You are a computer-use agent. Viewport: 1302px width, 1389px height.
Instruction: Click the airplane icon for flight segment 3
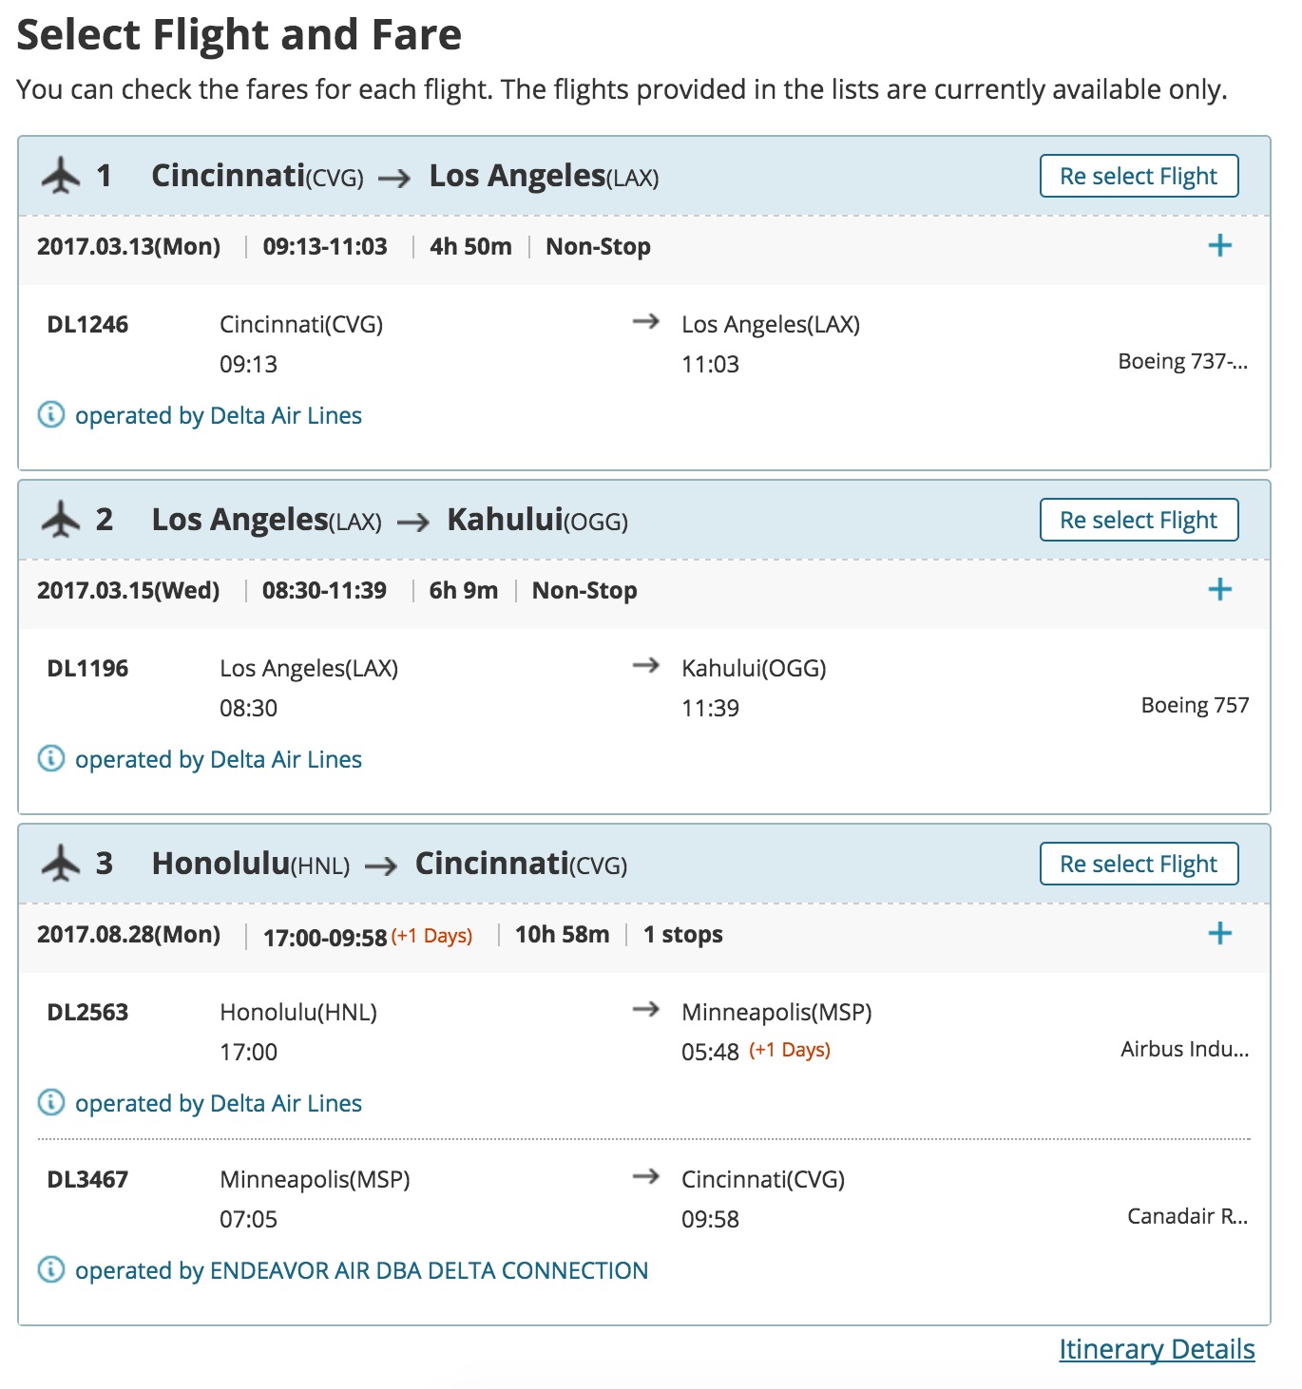pos(62,865)
